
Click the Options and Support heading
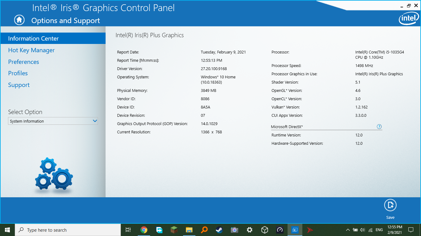point(66,21)
